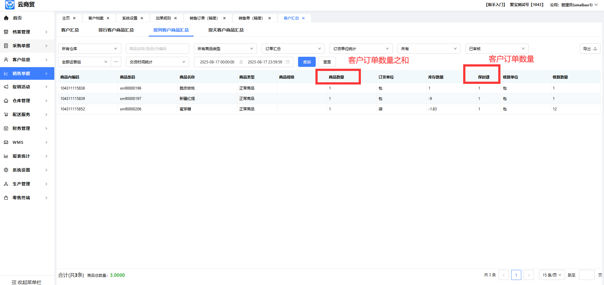Switch to the 按天客户商品汇总 tab

226,30
